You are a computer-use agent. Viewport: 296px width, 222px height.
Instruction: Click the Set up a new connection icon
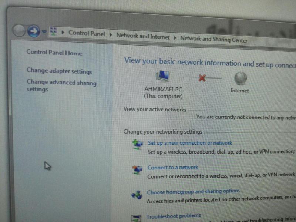pyautogui.click(x=137, y=145)
